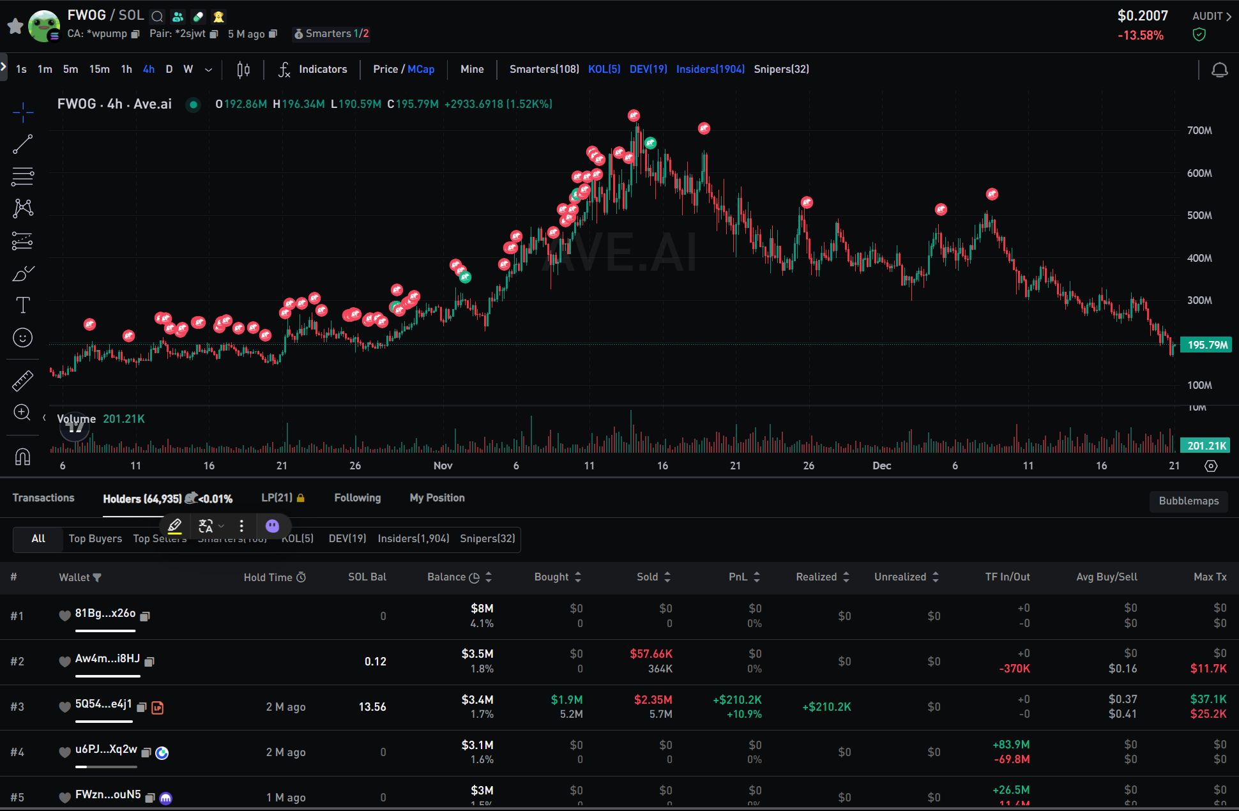
Task: Select the trend line drawing tool
Action: pos(22,144)
